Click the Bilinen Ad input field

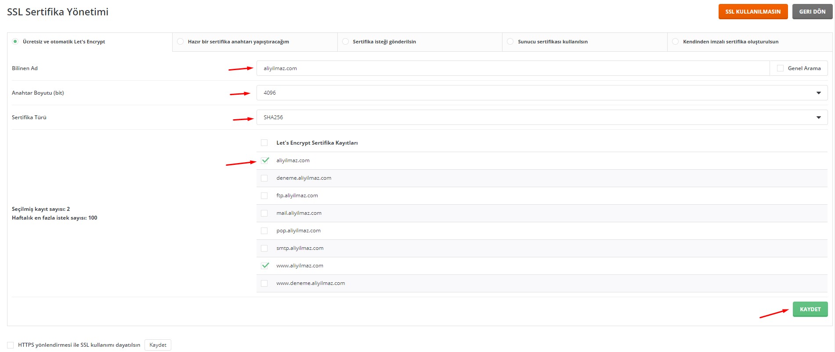pos(512,68)
